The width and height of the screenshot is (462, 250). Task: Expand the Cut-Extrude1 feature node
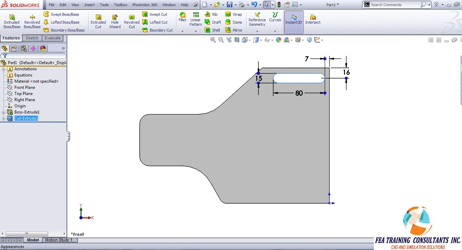click(x=4, y=119)
